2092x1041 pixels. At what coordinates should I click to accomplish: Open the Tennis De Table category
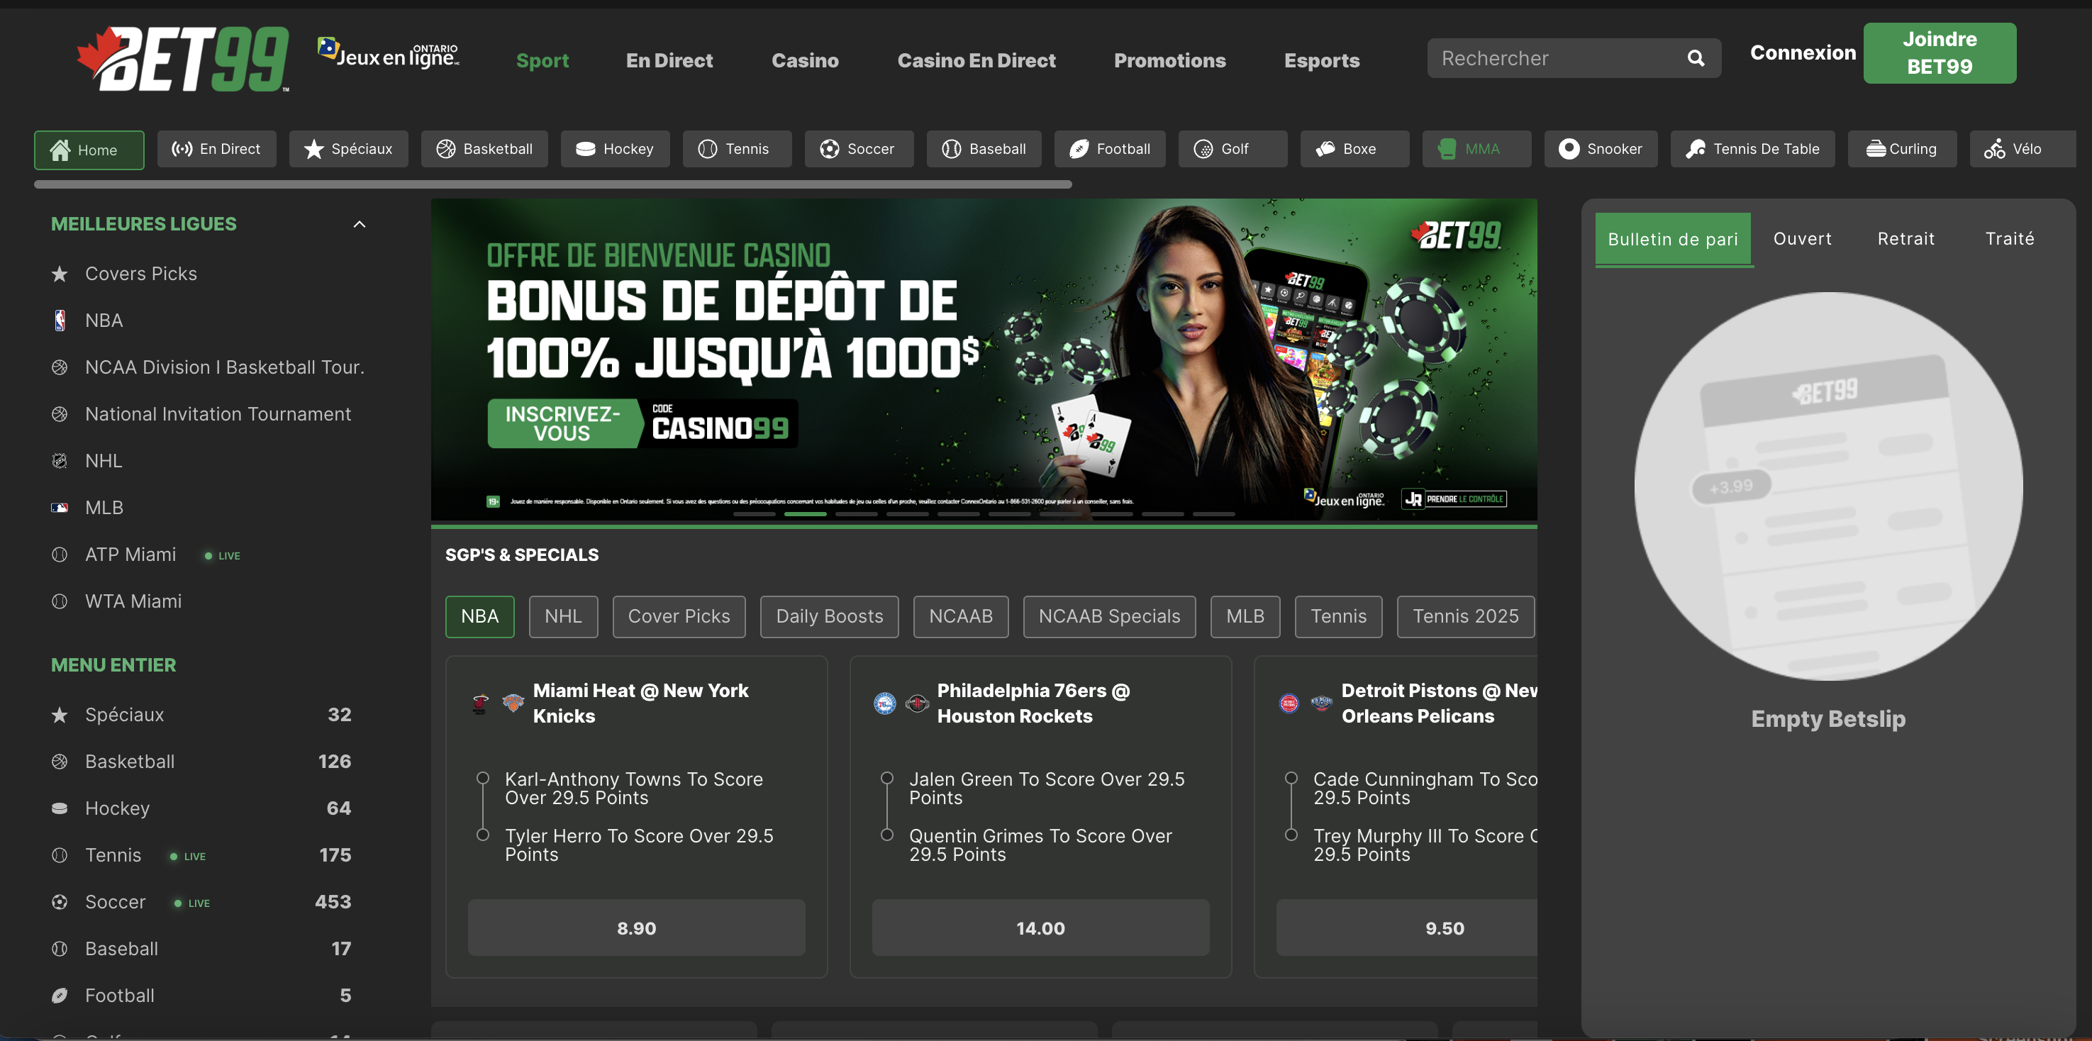tap(1752, 149)
